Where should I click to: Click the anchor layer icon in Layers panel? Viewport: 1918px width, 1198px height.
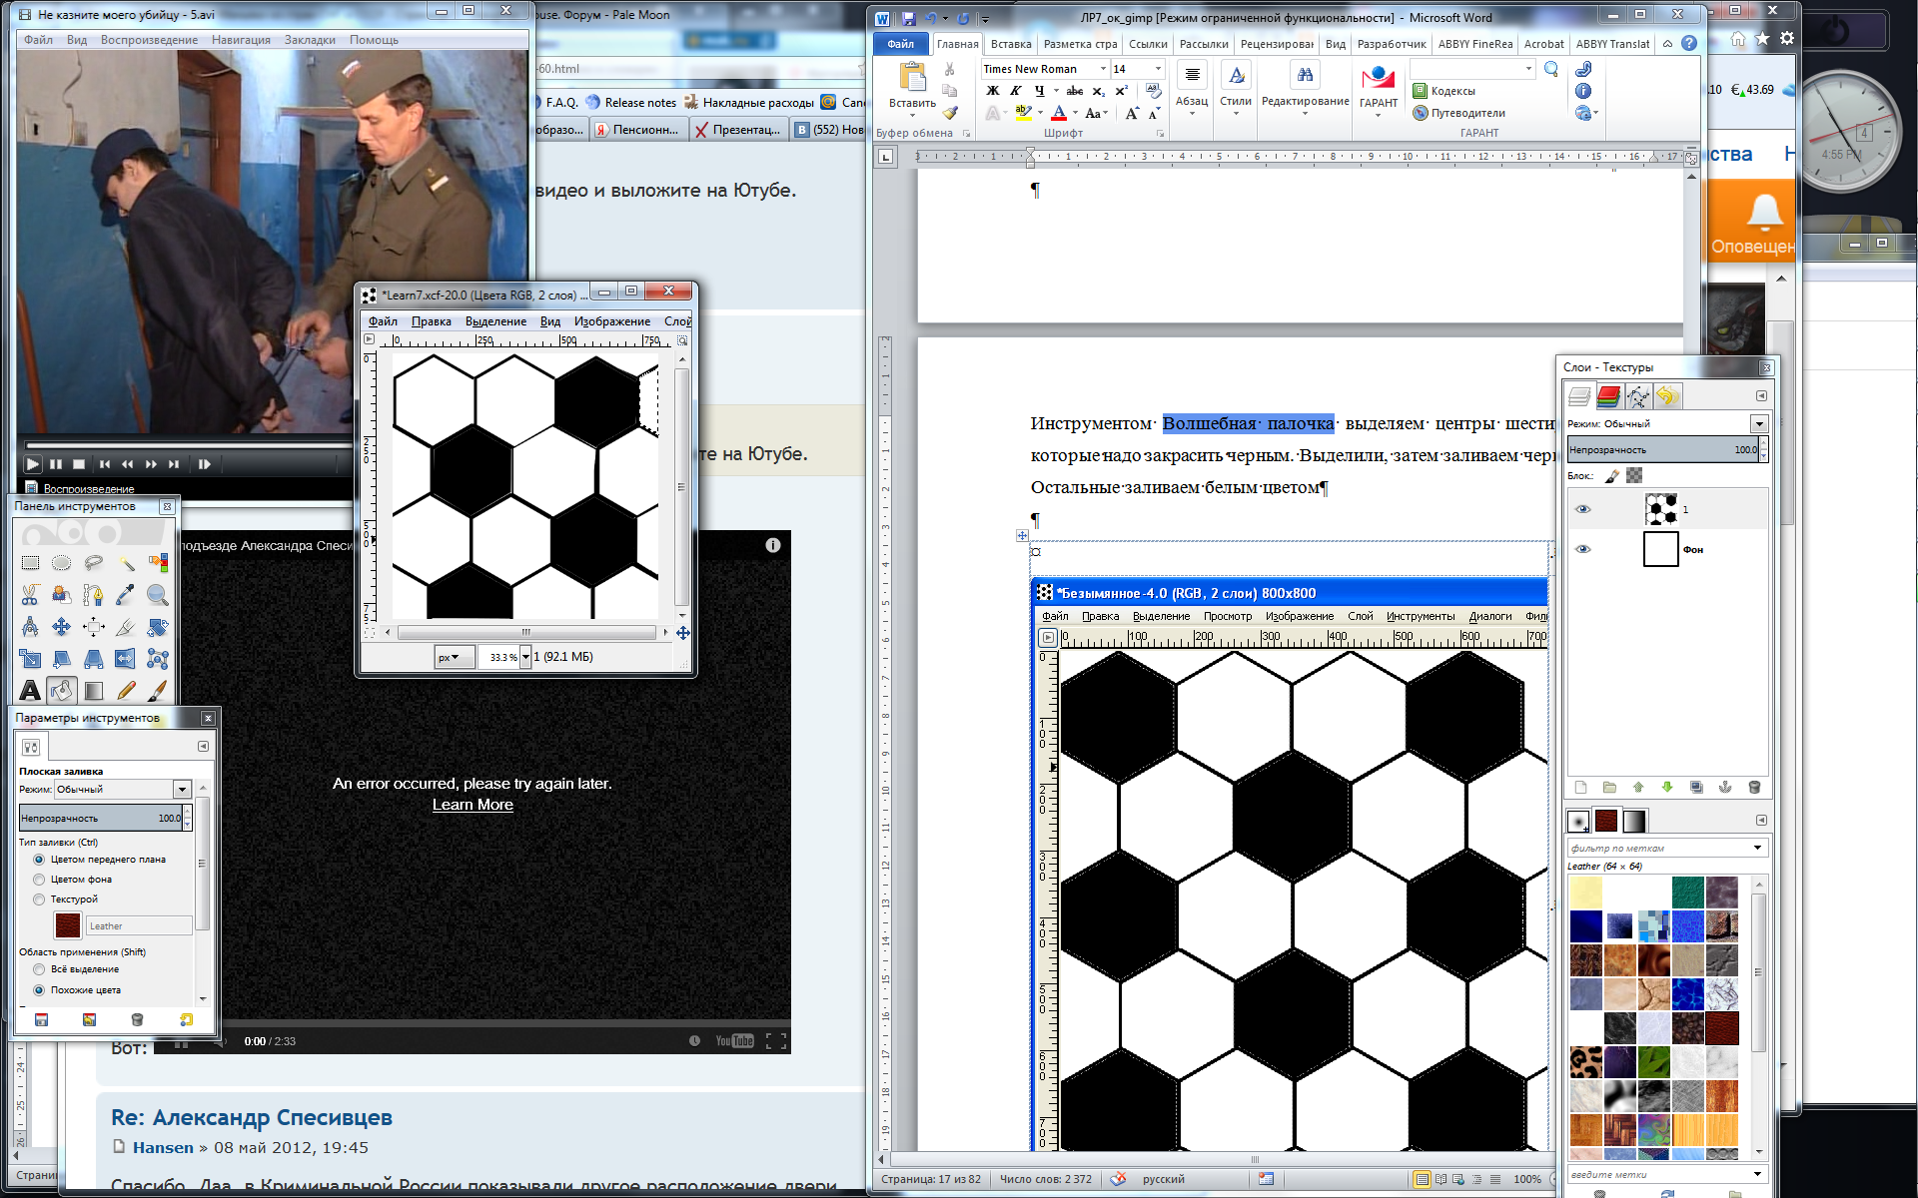tap(1725, 788)
